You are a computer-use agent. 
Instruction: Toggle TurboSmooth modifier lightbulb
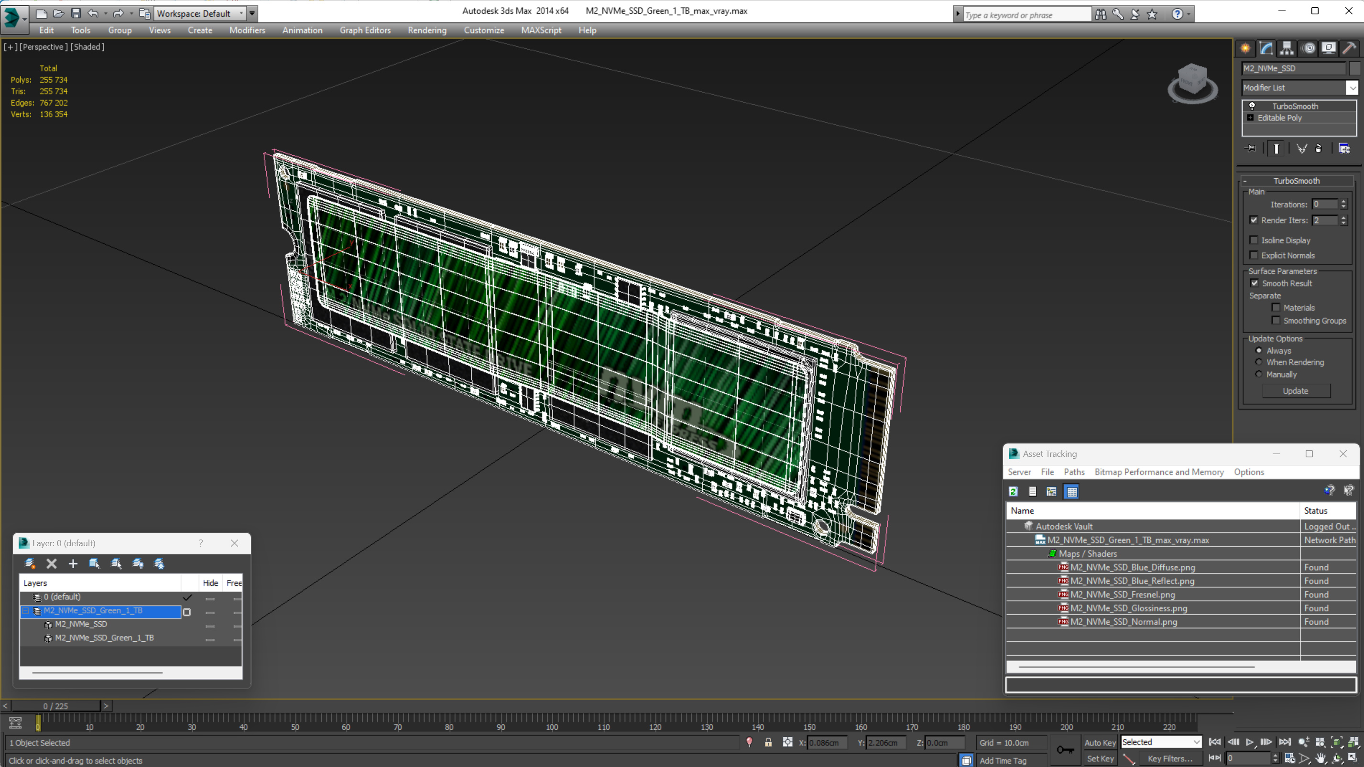1252,106
